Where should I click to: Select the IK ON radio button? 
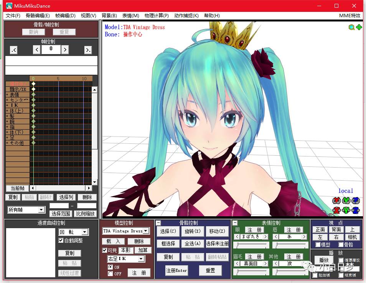coord(110,267)
